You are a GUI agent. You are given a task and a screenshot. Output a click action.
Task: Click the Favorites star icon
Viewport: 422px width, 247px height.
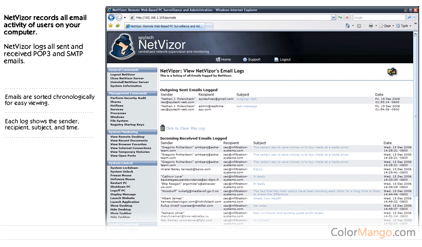[110, 26]
